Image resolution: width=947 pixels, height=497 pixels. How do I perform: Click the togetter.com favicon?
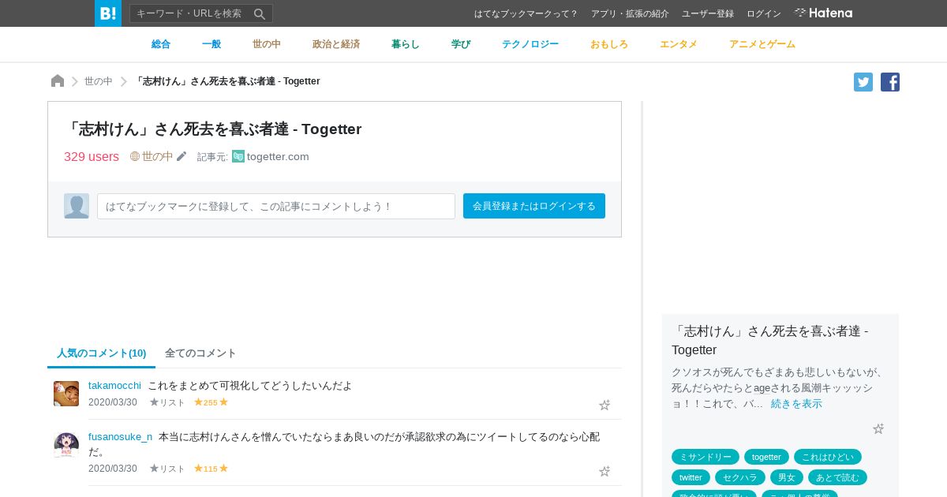point(238,156)
